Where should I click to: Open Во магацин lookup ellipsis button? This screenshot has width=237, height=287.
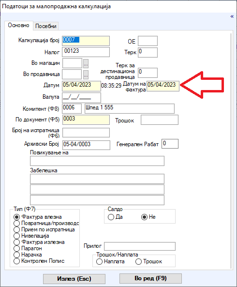pos(86,63)
